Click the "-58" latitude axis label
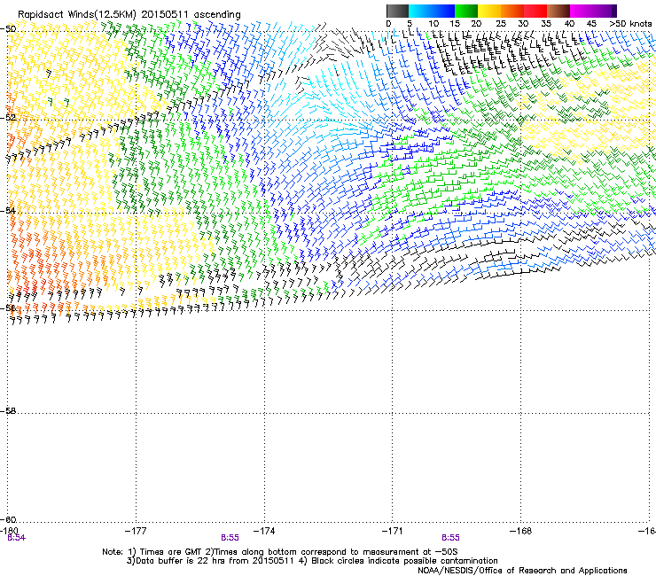 (8, 411)
